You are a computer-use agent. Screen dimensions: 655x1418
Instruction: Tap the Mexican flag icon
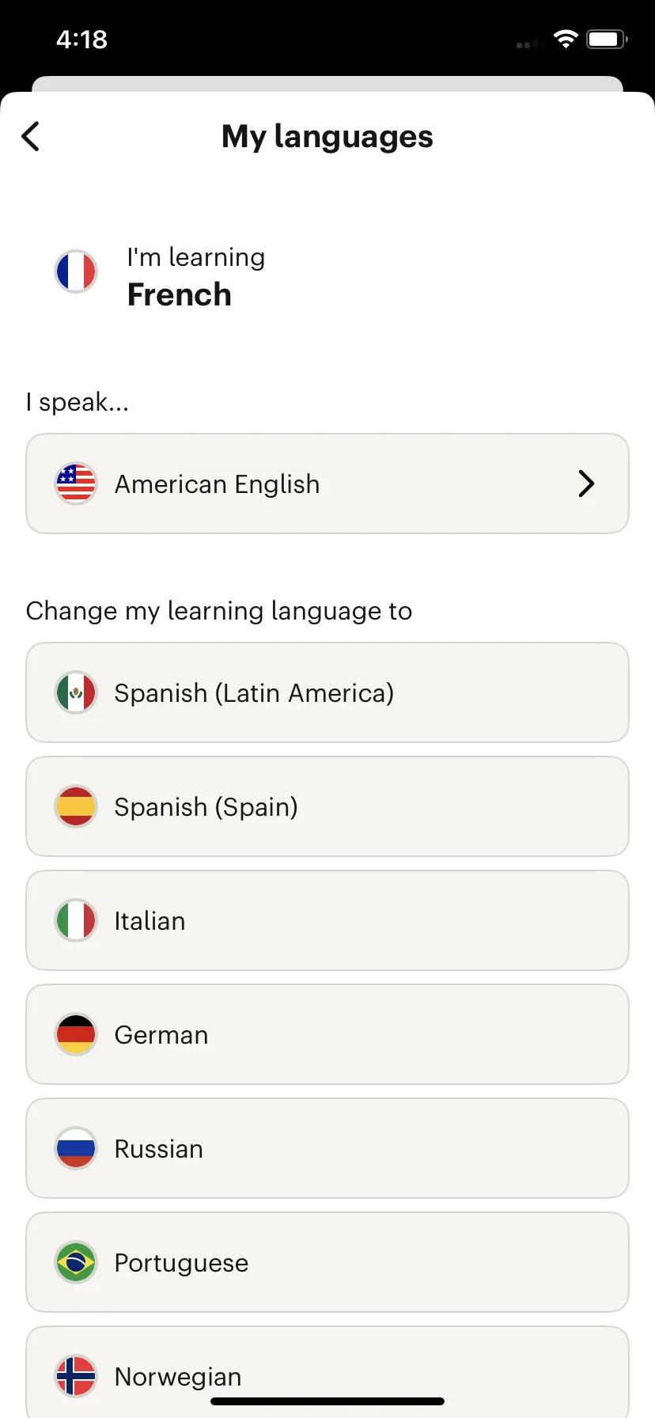point(76,692)
